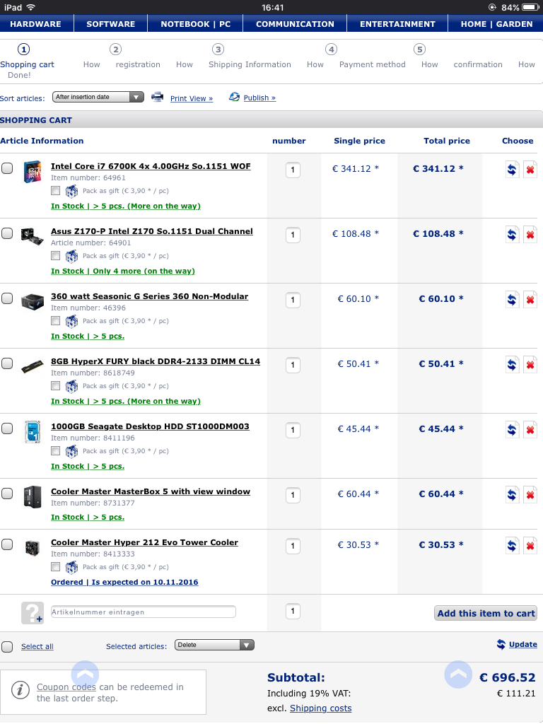The height and width of the screenshot is (724, 543).
Task: Refresh the Intel Core i7 6700K row
Action: [512, 170]
